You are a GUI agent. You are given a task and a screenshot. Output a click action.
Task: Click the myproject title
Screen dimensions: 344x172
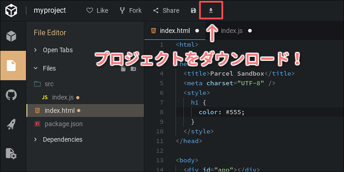tap(50, 10)
